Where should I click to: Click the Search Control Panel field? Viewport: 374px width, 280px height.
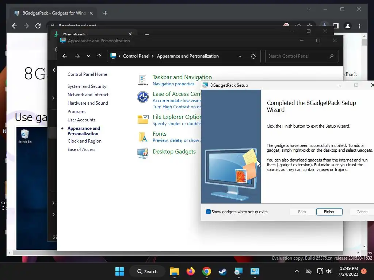click(x=302, y=56)
